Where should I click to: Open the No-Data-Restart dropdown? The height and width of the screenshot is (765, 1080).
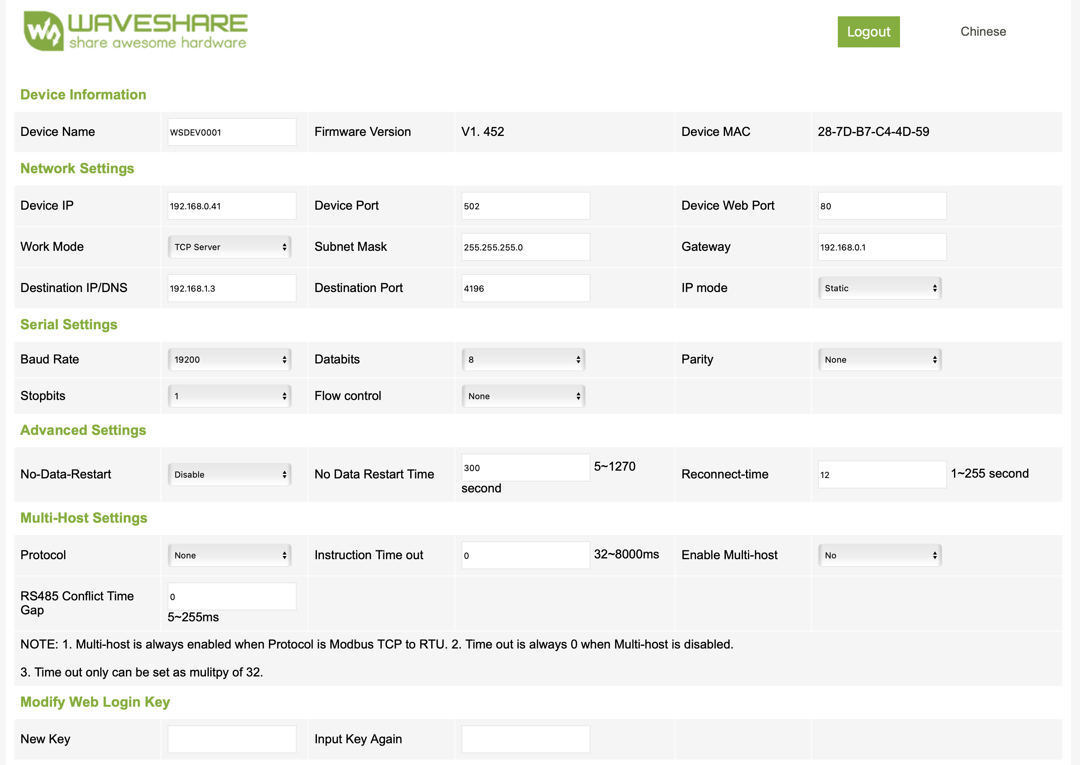tap(230, 475)
